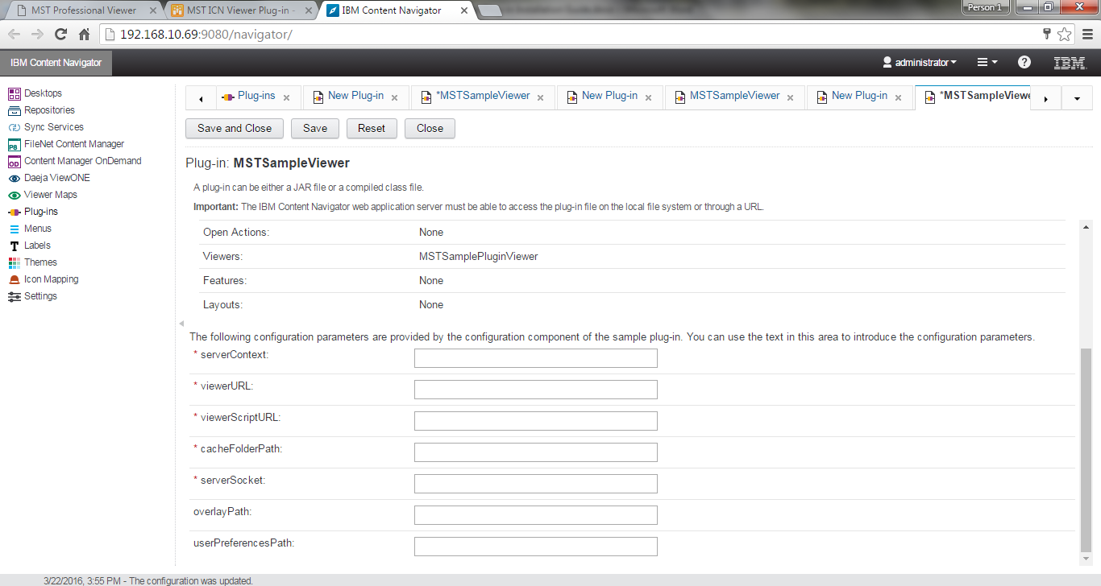
Task: Select Plug-ins in the sidebar
Action: click(x=32, y=212)
